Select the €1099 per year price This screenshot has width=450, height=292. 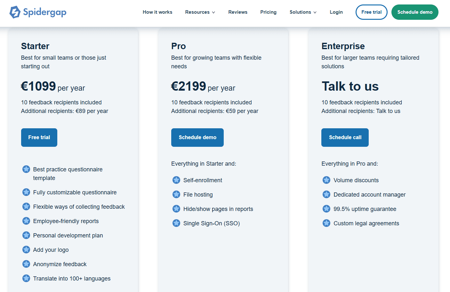[x=53, y=86]
